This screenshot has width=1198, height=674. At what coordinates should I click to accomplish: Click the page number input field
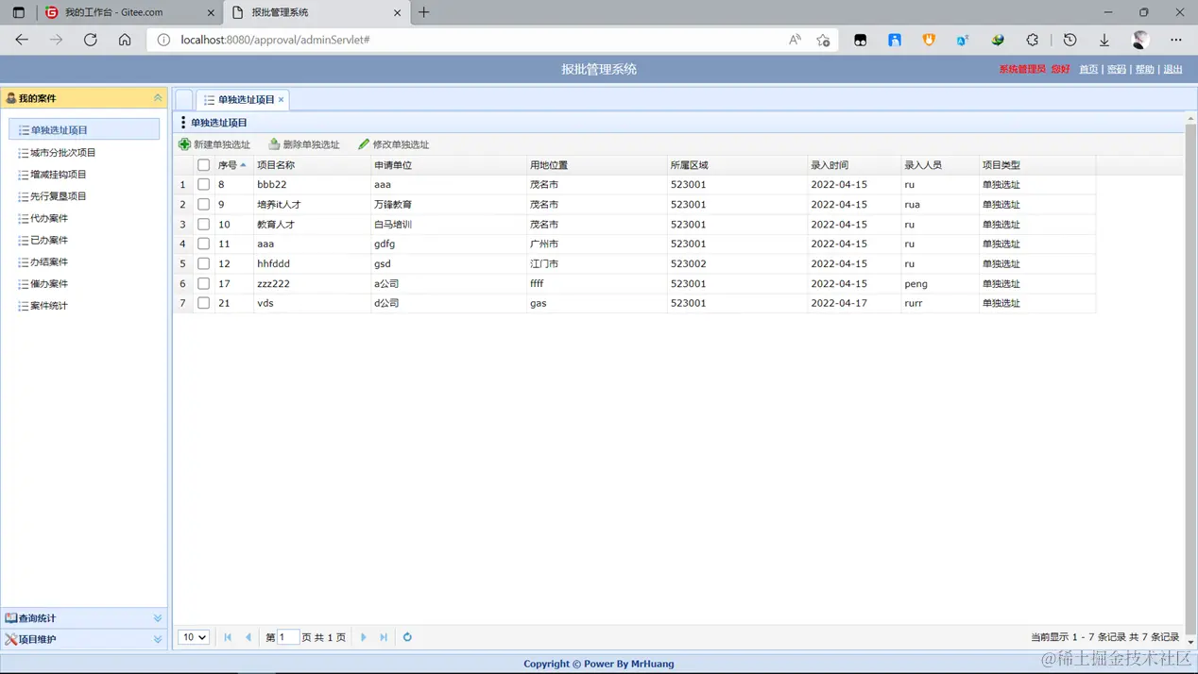[288, 637]
